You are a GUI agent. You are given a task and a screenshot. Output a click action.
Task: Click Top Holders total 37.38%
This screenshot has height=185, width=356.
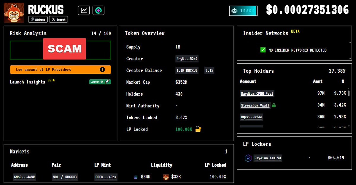[x=337, y=71]
